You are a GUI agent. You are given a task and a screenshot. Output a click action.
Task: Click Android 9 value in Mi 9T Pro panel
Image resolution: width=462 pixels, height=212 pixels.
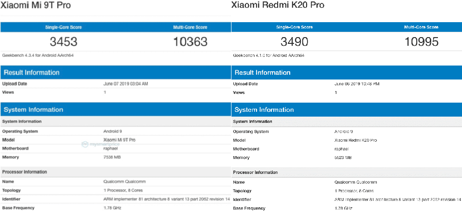pyautogui.click(x=113, y=131)
